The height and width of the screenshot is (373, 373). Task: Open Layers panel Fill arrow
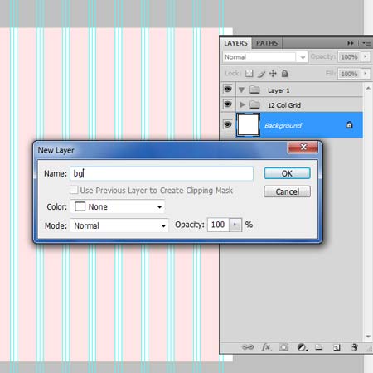click(366, 74)
